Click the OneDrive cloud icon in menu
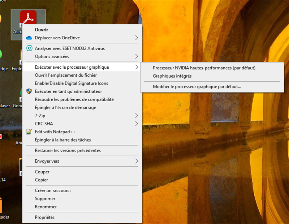The height and width of the screenshot is (224, 289). pos(29,38)
